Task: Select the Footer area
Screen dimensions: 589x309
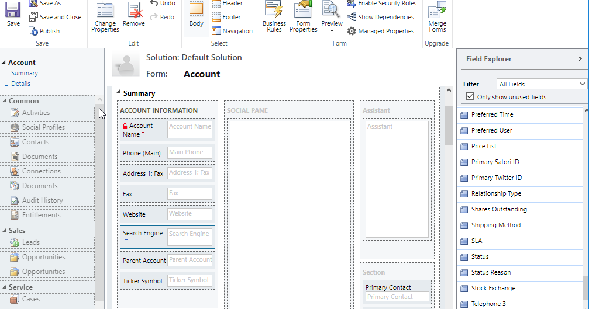Action: tap(226, 17)
